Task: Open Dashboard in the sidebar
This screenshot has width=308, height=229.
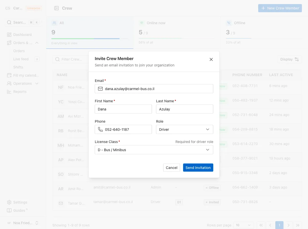Action: pyautogui.click(x=23, y=35)
